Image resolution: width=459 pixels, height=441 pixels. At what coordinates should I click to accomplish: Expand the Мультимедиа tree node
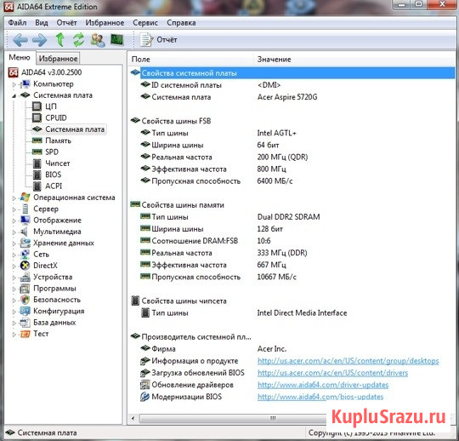click(14, 232)
